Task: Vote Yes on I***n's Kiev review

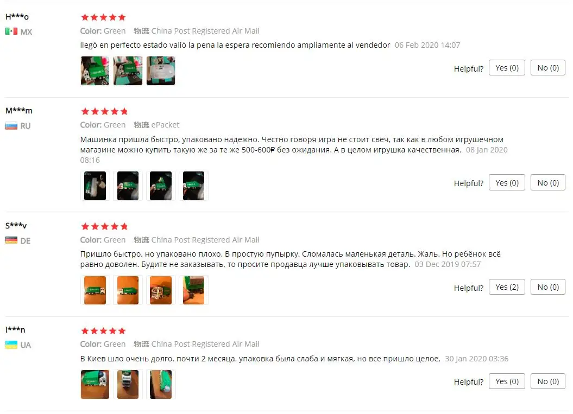Action: (507, 381)
